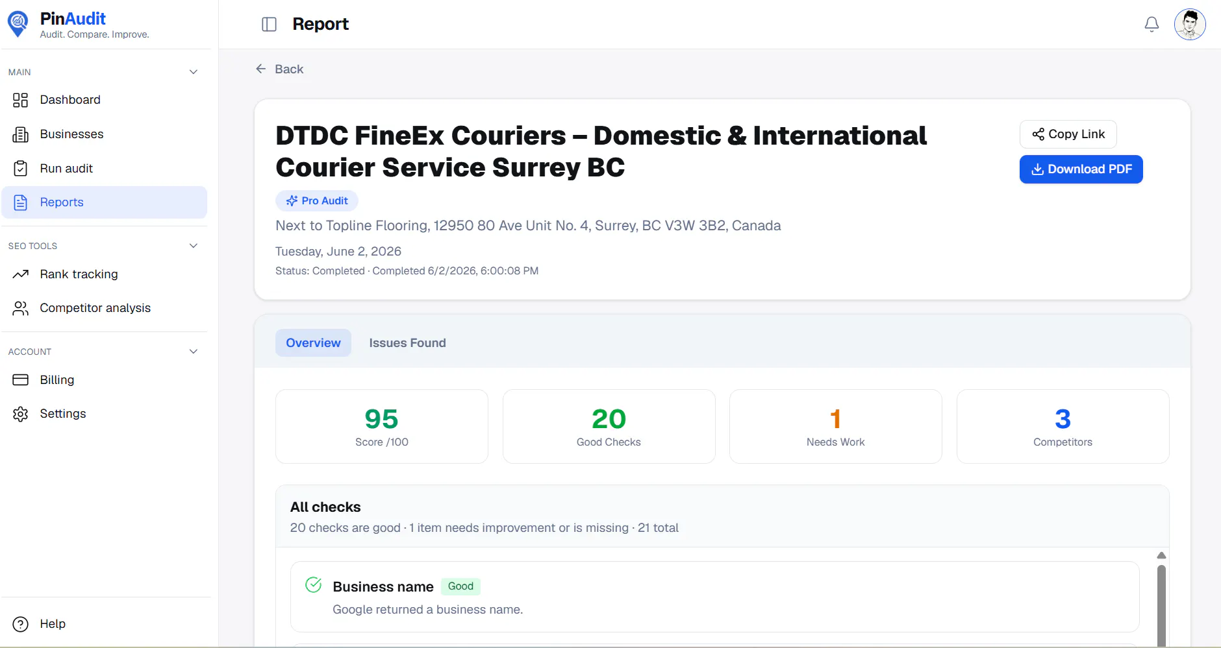The height and width of the screenshot is (648, 1221).
Task: Collapse the MAIN section chevron
Action: [193, 72]
